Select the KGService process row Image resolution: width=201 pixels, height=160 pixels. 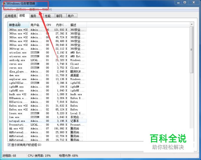tap(47, 102)
